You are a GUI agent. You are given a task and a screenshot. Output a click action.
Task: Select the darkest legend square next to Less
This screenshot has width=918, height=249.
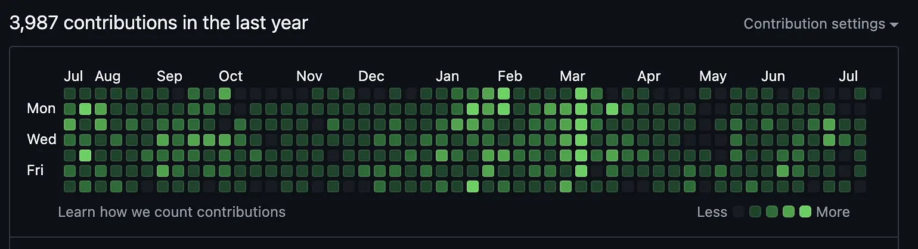[739, 211]
